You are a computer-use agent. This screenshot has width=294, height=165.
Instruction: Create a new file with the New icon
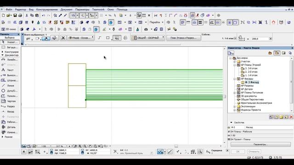3,16
